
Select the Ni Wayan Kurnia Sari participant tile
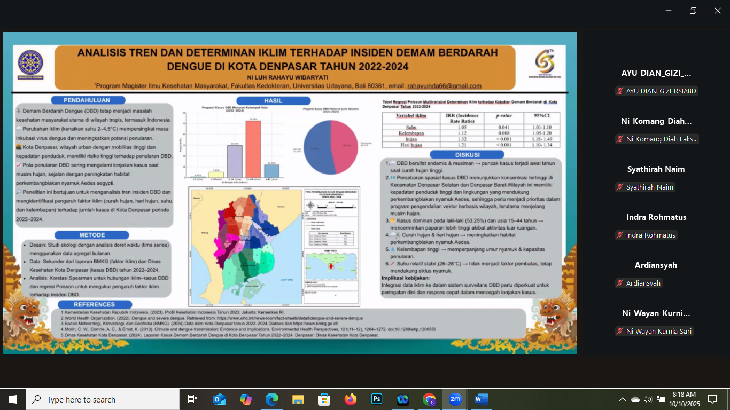coord(656,322)
